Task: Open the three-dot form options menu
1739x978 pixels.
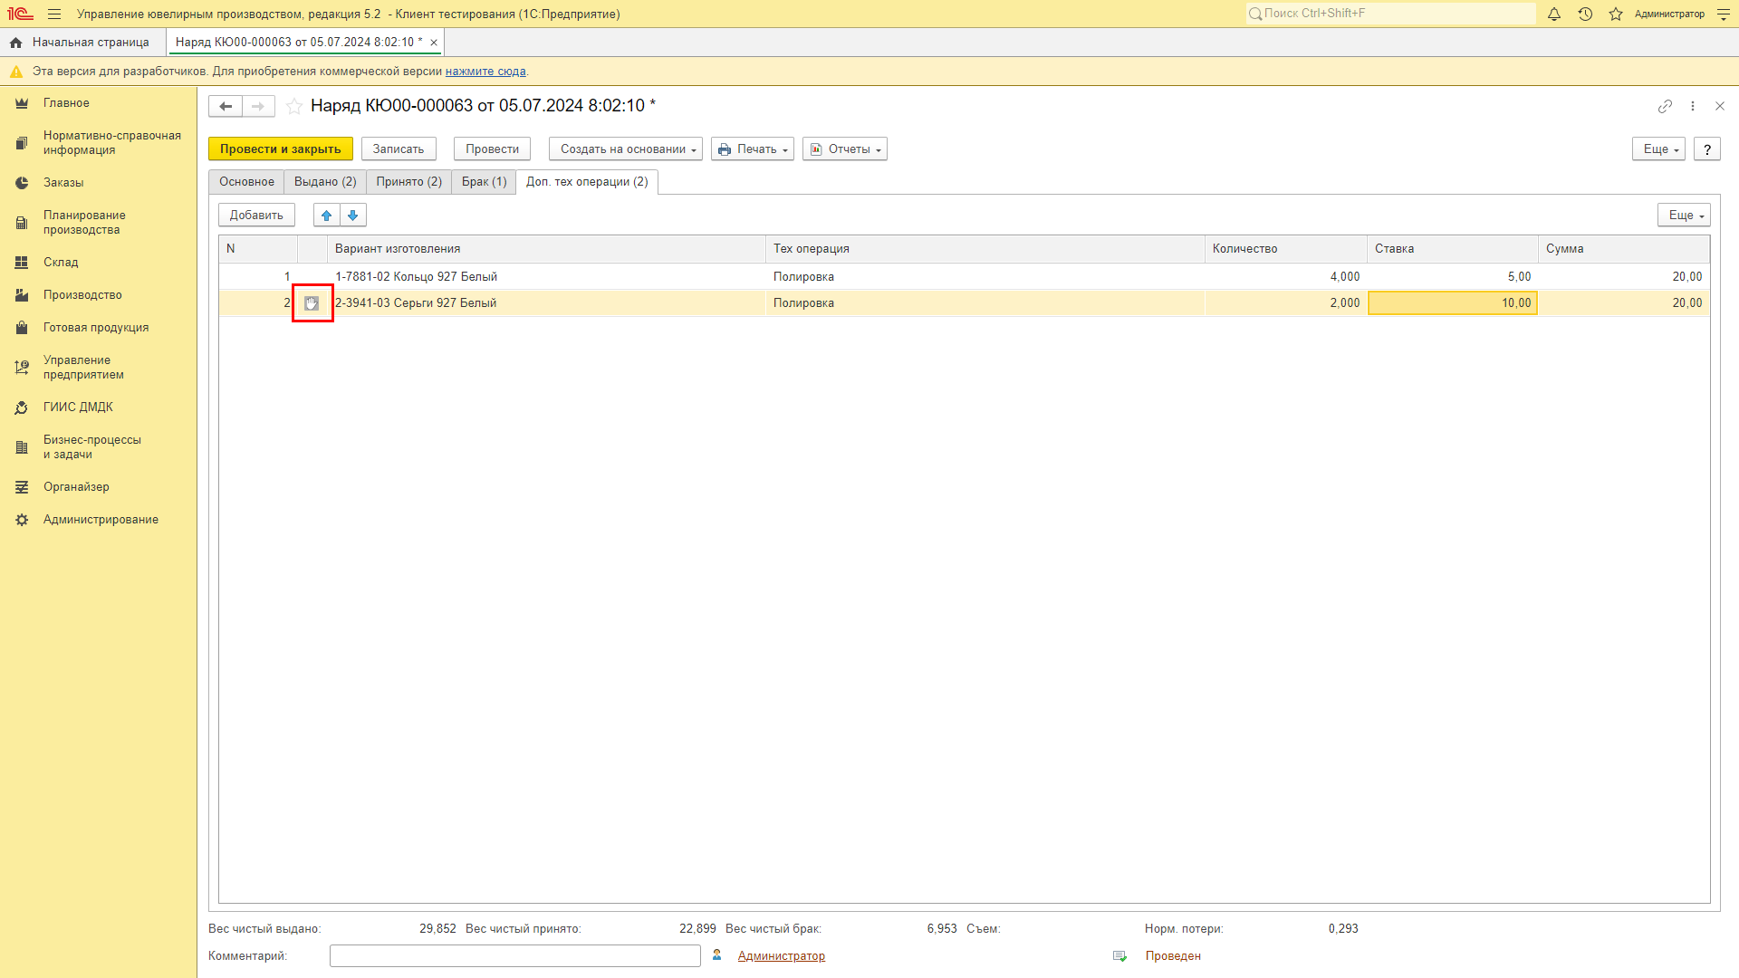Action: click(x=1693, y=106)
